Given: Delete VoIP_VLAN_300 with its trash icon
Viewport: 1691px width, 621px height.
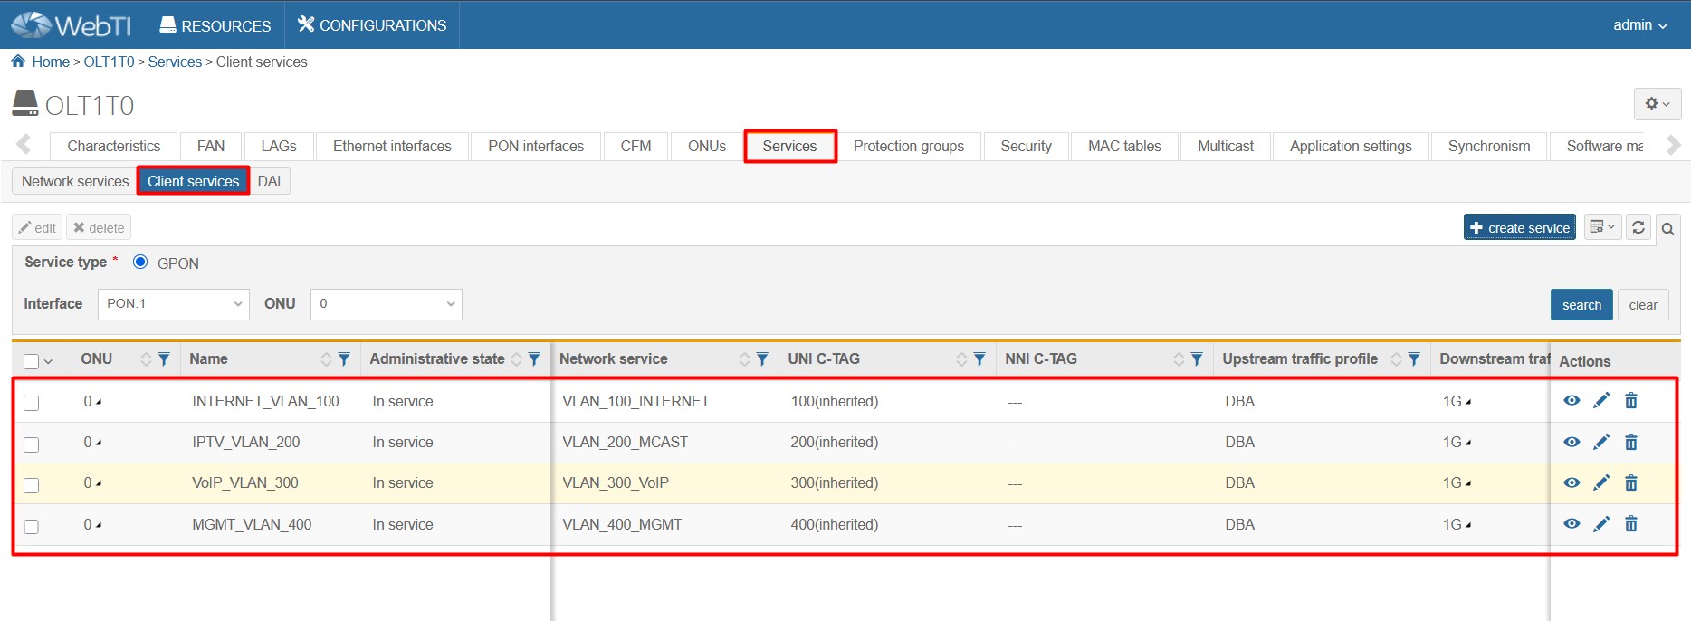Looking at the screenshot, I should pyautogui.click(x=1630, y=482).
